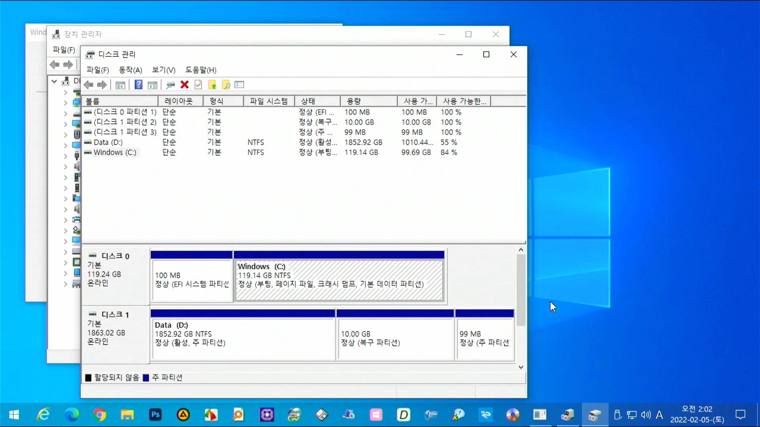Open the clock showing 오전 2:02
Image resolution: width=760 pixels, height=427 pixels.
[697, 414]
